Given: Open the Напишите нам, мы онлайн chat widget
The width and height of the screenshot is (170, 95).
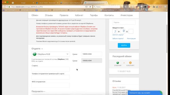Looking at the screenshot, I should [145, 93].
